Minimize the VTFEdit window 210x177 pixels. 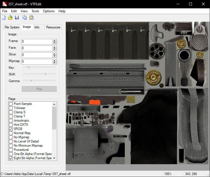178,4
